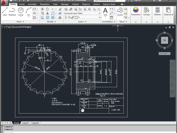177x133 pixels.
Task: Click the N direction on ViewCube compass
Action: click(165, 33)
